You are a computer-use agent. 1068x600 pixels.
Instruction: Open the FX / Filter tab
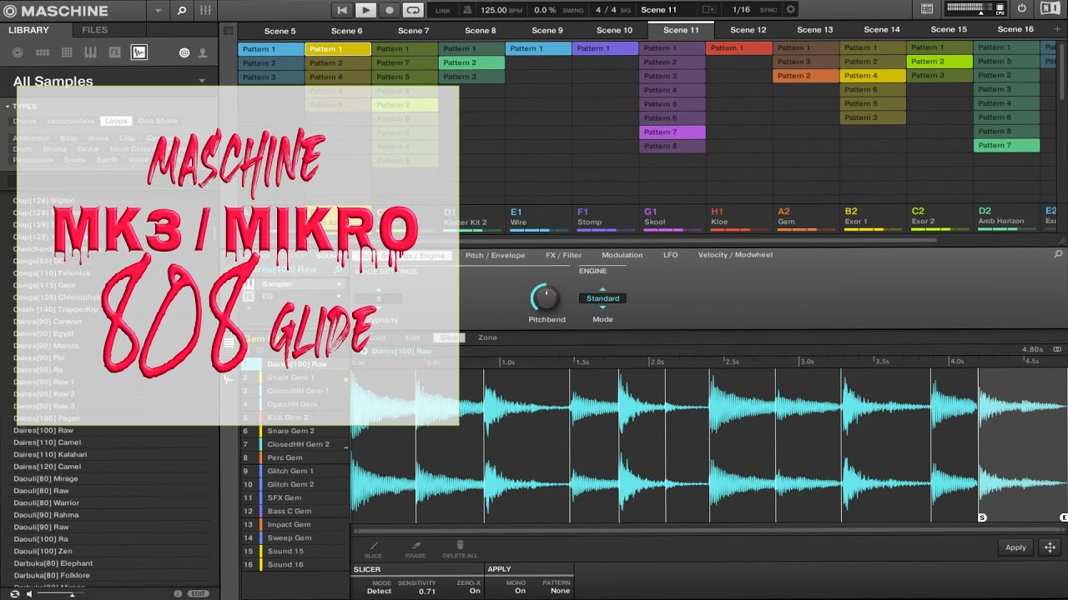563,255
